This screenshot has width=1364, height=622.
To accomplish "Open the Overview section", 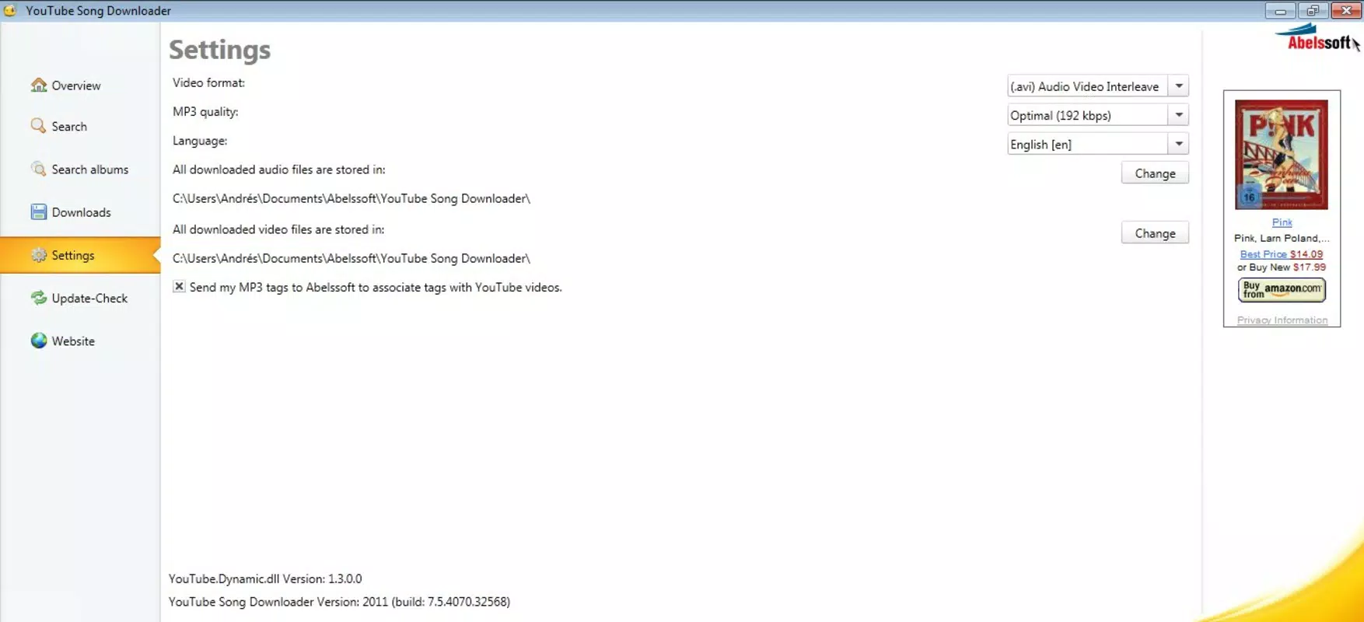I will click(x=76, y=86).
